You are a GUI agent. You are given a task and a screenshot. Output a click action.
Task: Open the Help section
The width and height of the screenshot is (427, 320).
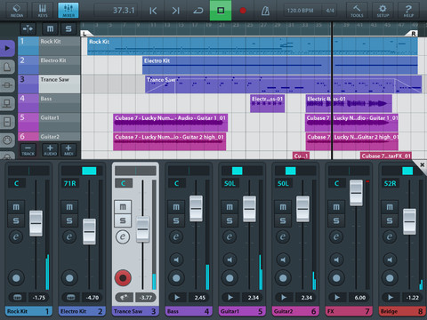(x=408, y=11)
